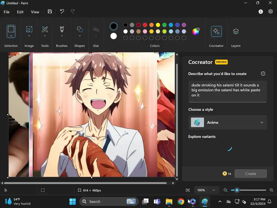Open File Explorer from the taskbar
Image resolution: width=277 pixels, height=208 pixels.
[x=169, y=201]
